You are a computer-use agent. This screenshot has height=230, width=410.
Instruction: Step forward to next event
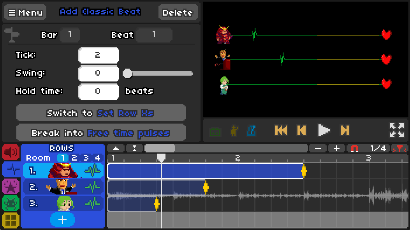click(345, 130)
